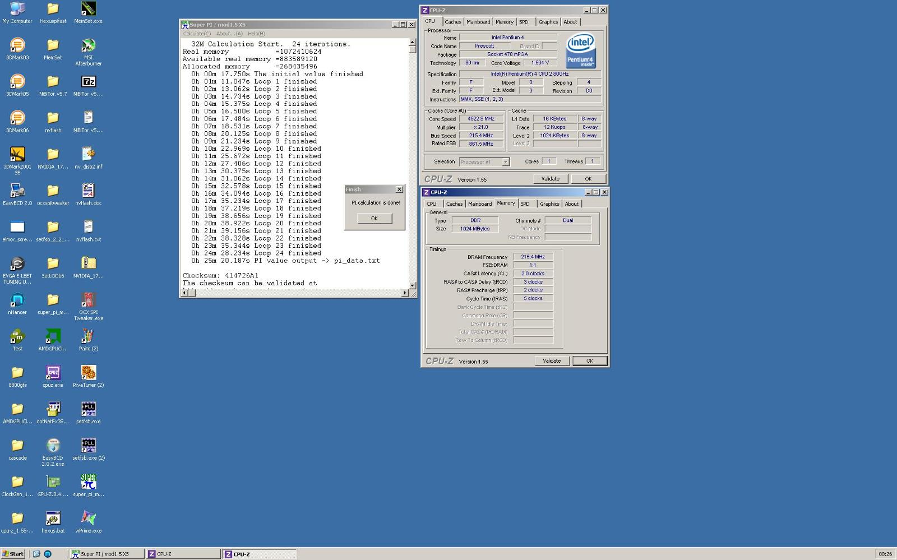Screen dimensions: 897x560
Task: Click Super PI vertical scrollbar up arrow
Action: [x=413, y=42]
